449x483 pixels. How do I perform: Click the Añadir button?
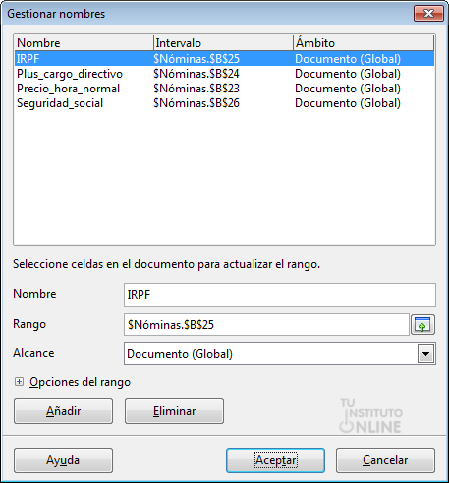[x=63, y=411]
